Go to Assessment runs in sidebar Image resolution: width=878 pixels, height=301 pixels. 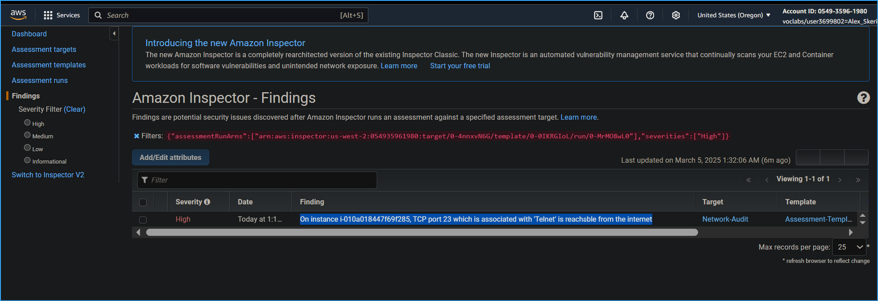tap(40, 80)
